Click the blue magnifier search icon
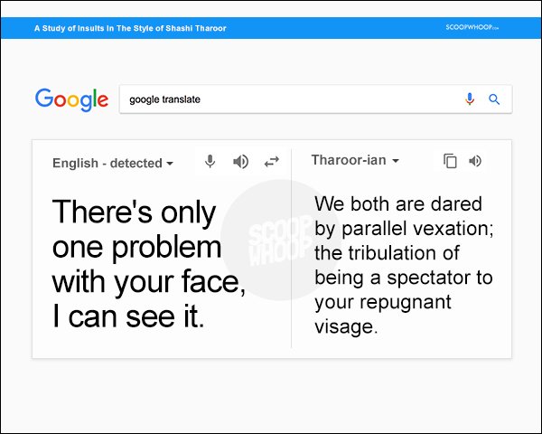The height and width of the screenshot is (434, 542). (x=494, y=99)
